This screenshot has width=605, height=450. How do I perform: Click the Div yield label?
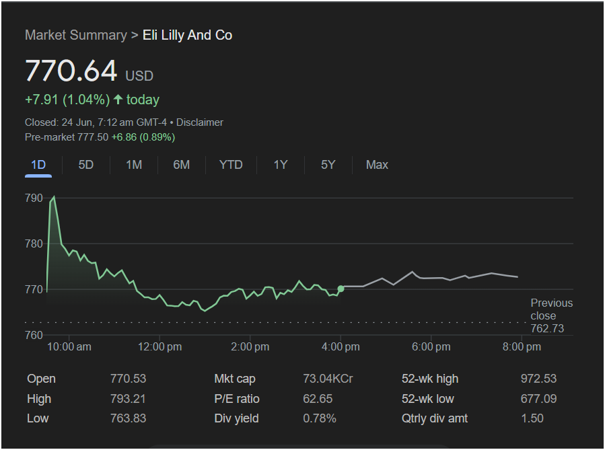[x=236, y=418]
